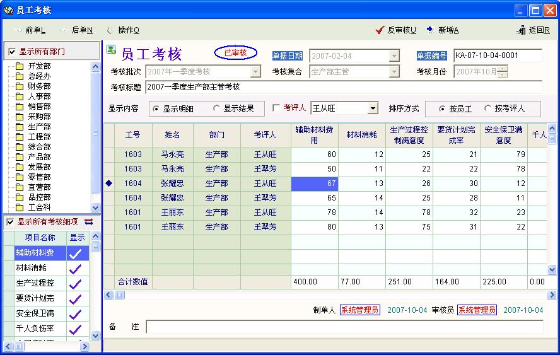Click the swap arrows icon beside 显示所有考核细项

[88, 222]
